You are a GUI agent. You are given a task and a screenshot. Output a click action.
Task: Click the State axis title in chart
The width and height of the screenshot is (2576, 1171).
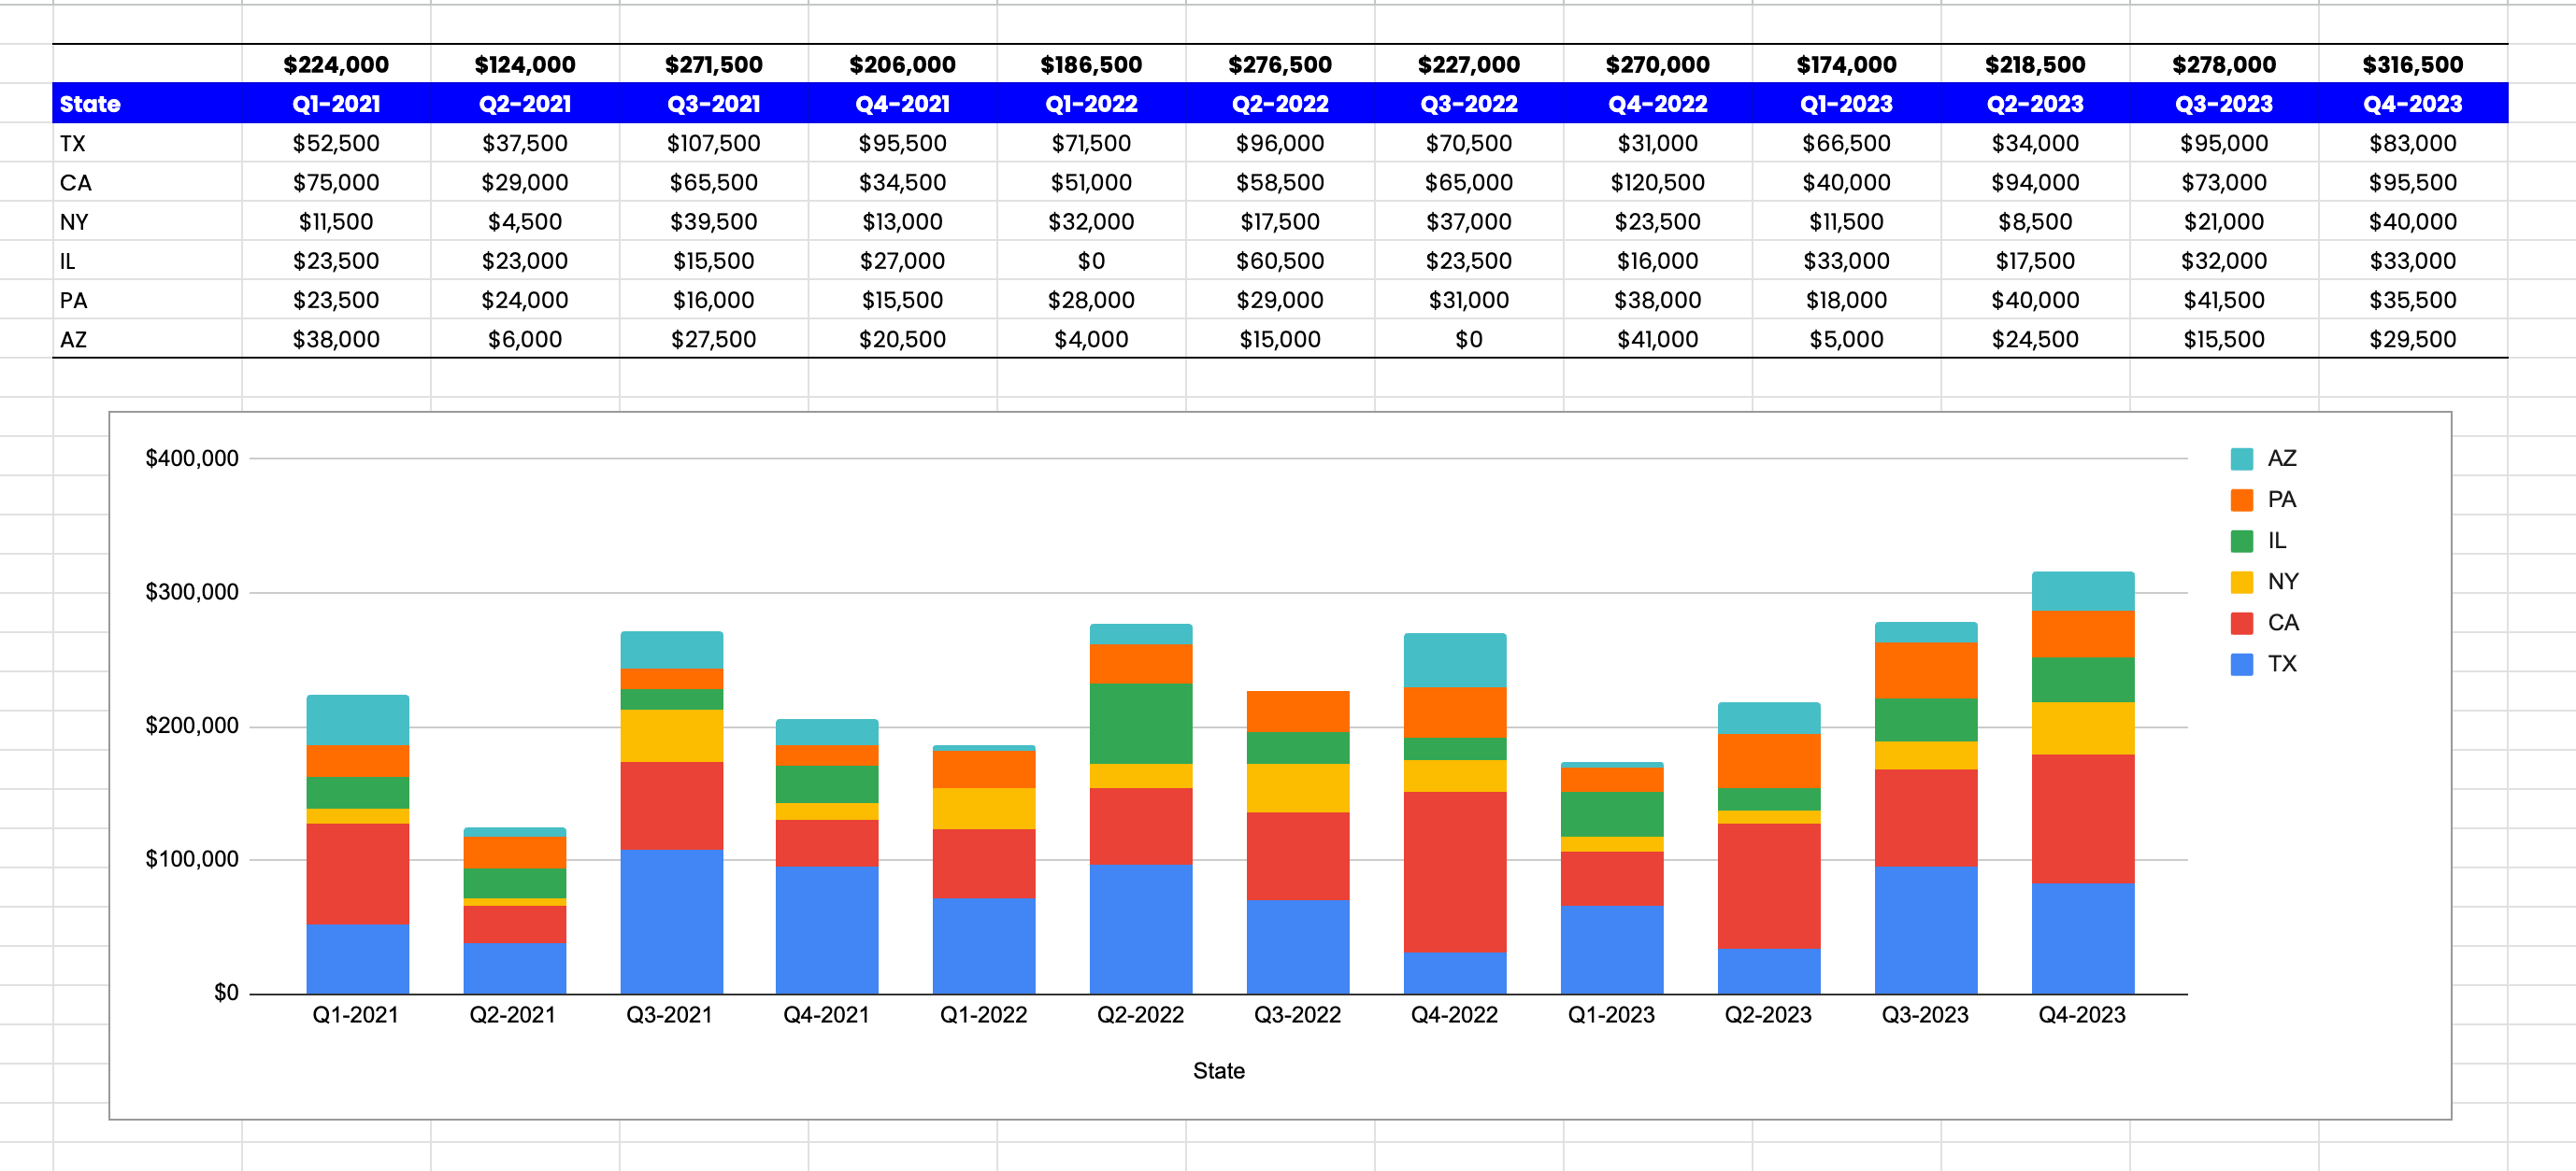[x=1218, y=1070]
